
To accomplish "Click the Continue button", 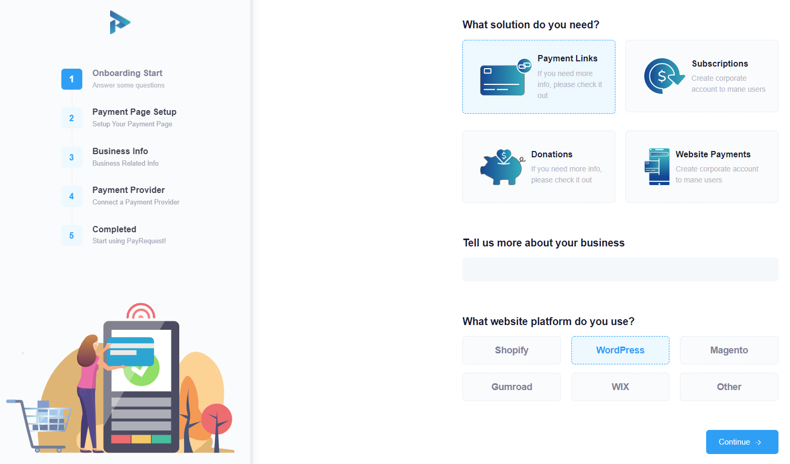I will click(742, 442).
